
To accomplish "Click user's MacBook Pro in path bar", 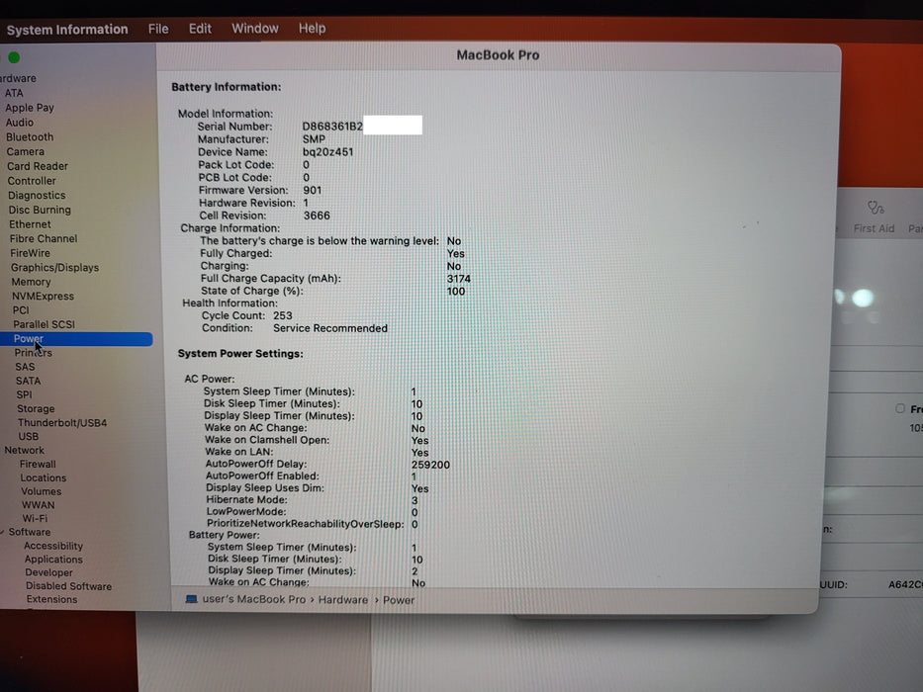I will (x=254, y=599).
